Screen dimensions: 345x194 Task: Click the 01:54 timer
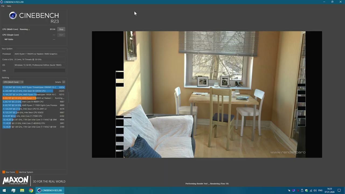53,29
